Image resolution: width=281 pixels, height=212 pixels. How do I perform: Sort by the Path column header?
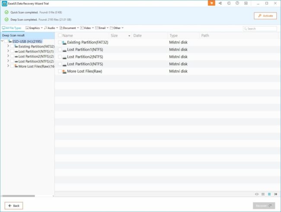point(238,35)
